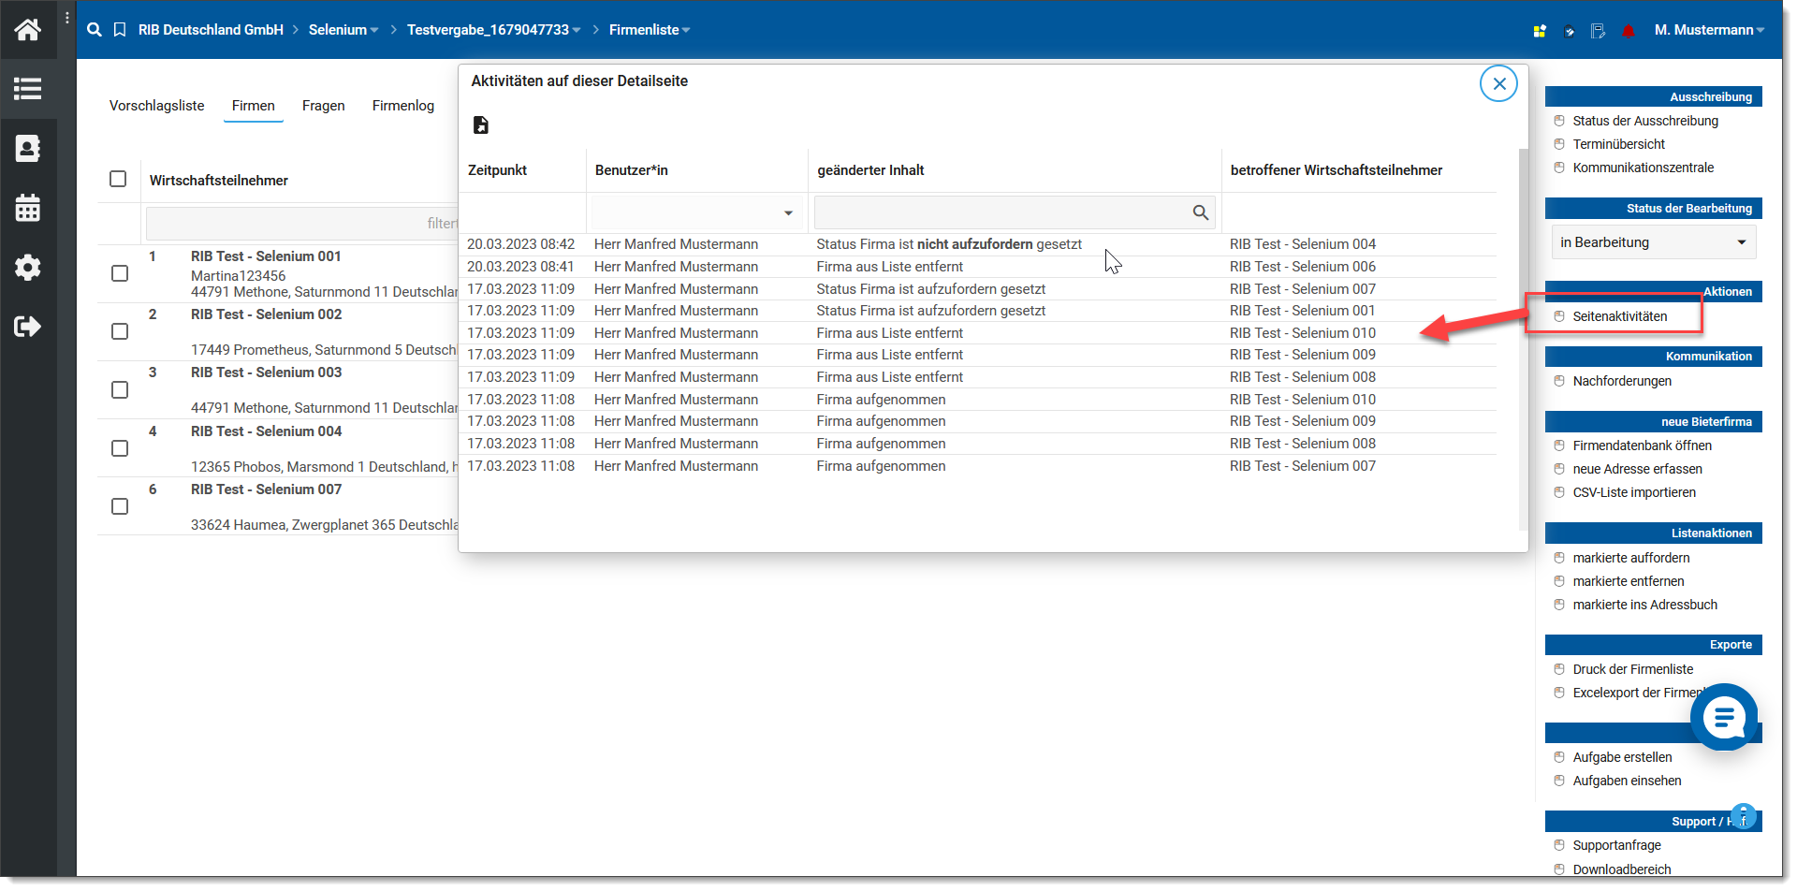The width and height of the screenshot is (1797, 891).
Task: Check the box for RIB Test - Selenium 007 row
Action: point(120,506)
